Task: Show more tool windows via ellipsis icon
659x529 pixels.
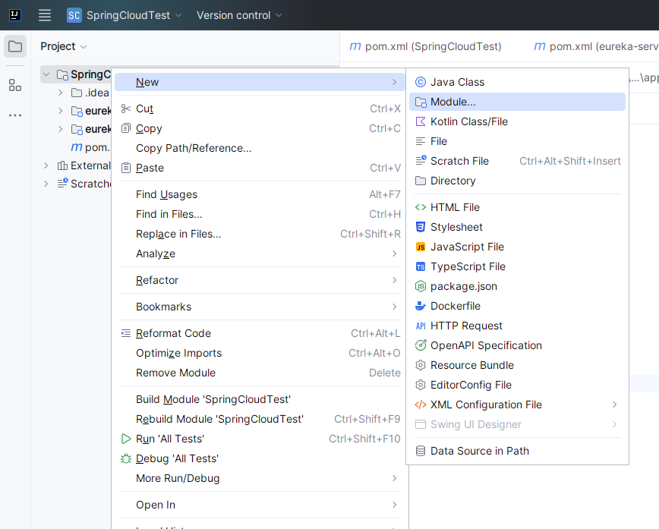Action: [x=15, y=115]
